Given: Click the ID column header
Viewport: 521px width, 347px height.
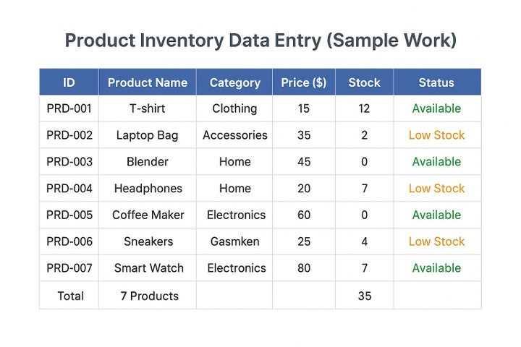Looking at the screenshot, I should [x=69, y=82].
